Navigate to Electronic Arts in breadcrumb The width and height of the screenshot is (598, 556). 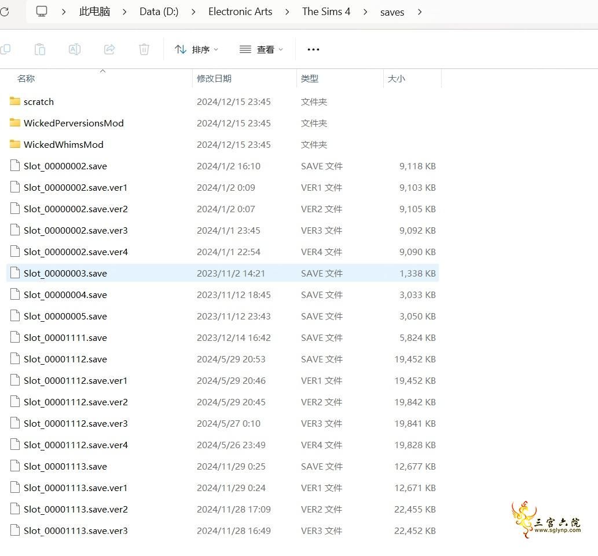(240, 12)
